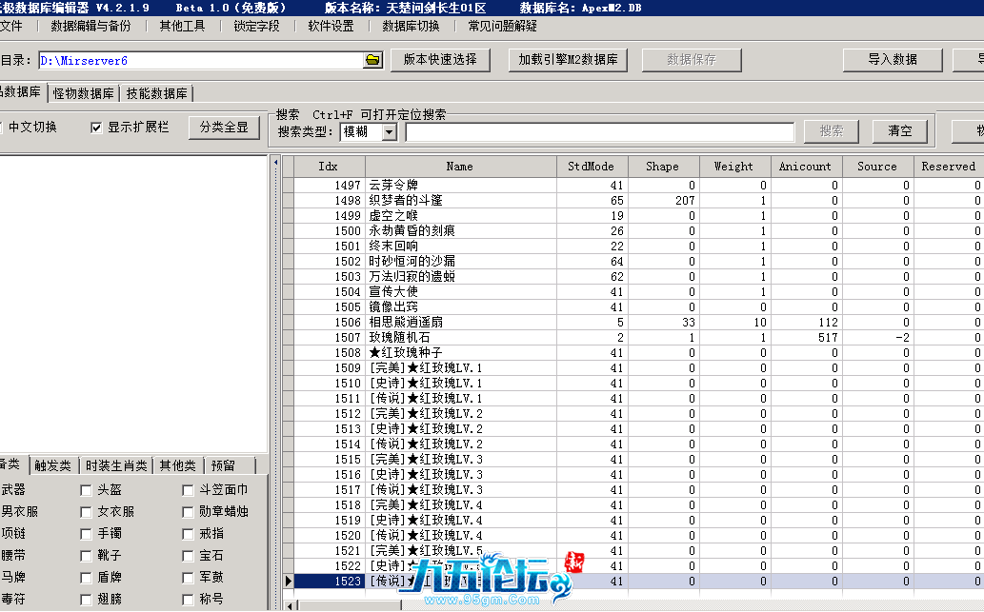Viewport: 984px width, 612px height.
Task: Enable the 戒指 checkbox
Action: (x=190, y=534)
